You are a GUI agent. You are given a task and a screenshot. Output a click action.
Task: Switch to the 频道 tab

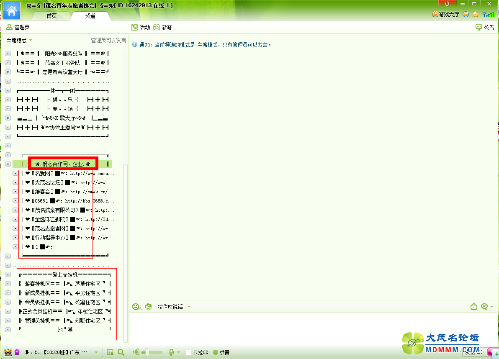pyautogui.click(x=90, y=16)
